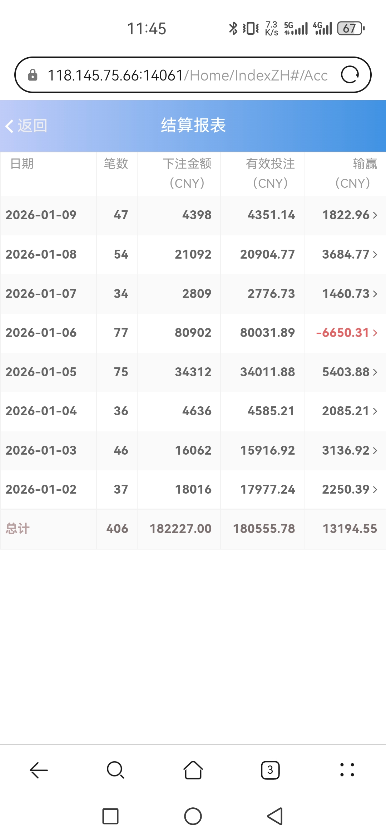Open browser search icon in bottom bar
The image size is (386, 837).
pos(115,770)
